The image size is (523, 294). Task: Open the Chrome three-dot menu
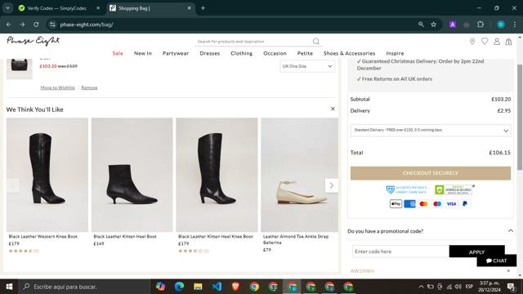515,24
